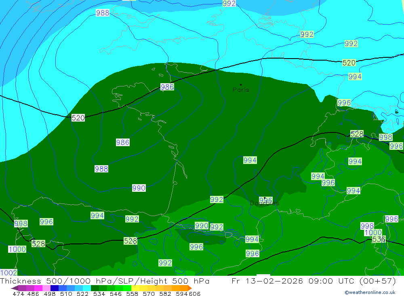Screen dimensions: 404x296
Task: Pick the bright magenta legend swatch
Action: tap(38, 288)
